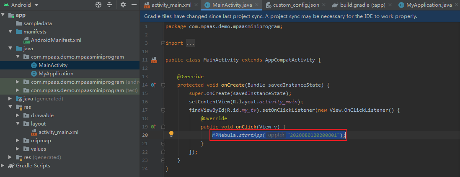
Task: Click the closing fold marker on line 21
Action: [x=163, y=144]
